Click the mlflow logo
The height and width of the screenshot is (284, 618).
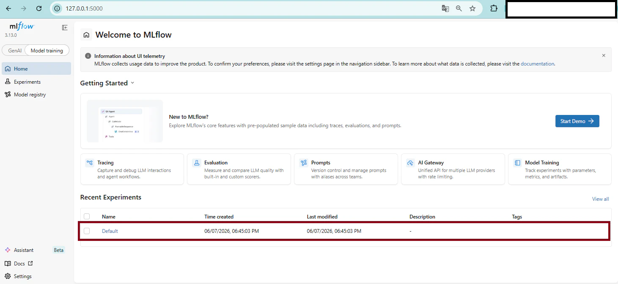point(22,26)
